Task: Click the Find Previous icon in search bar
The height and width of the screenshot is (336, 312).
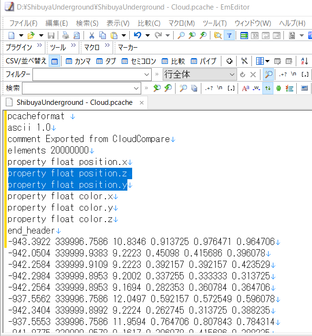Action: pos(157,88)
